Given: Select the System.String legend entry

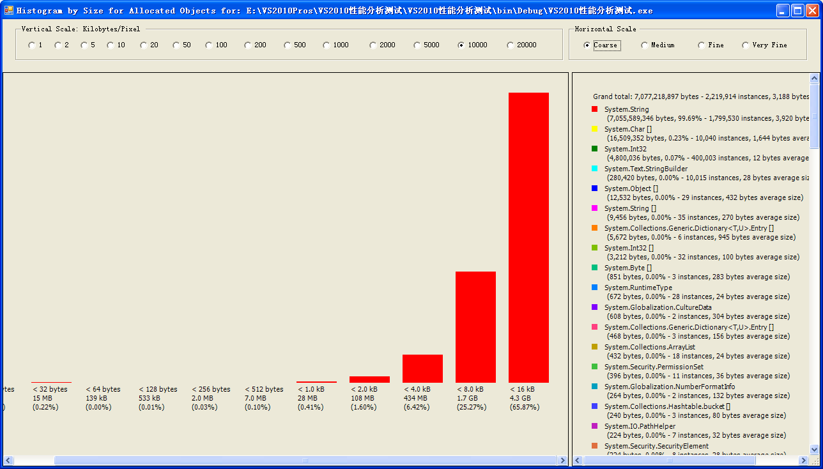Looking at the screenshot, I should point(627,110).
